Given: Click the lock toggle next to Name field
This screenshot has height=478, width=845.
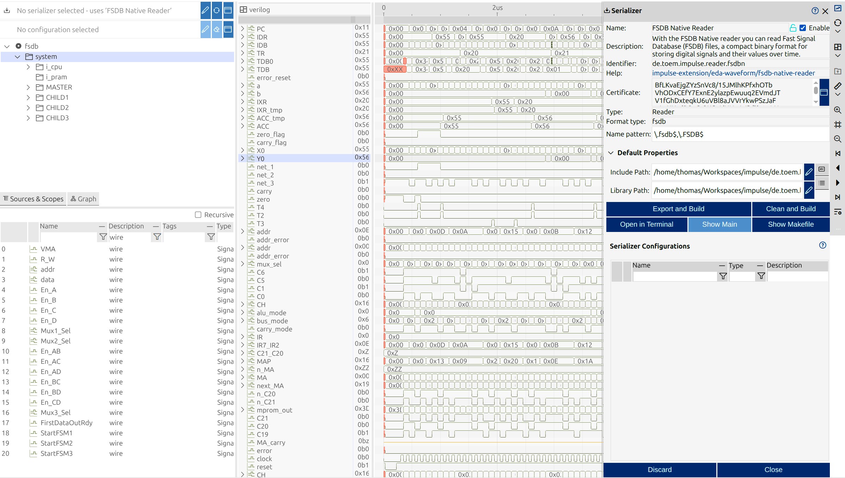Looking at the screenshot, I should [793, 28].
